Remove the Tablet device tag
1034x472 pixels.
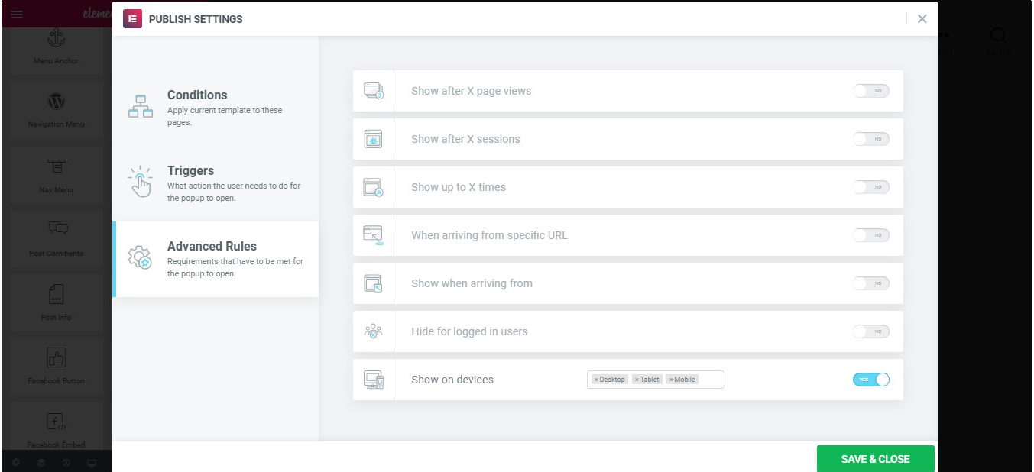click(x=637, y=380)
